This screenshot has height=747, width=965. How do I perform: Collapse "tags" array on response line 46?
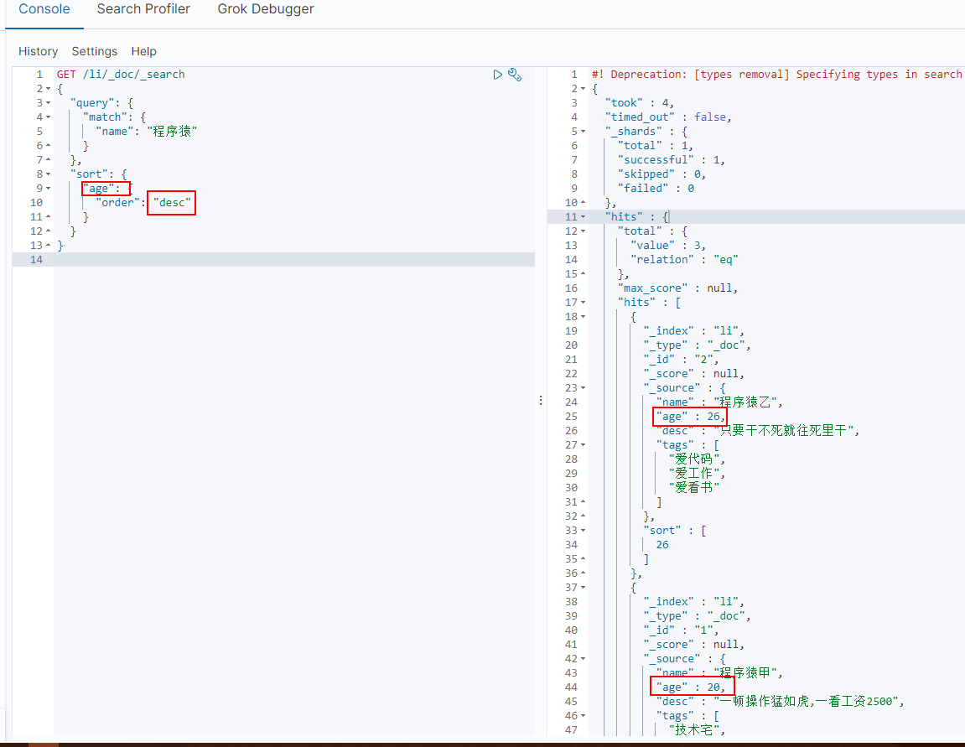[584, 716]
